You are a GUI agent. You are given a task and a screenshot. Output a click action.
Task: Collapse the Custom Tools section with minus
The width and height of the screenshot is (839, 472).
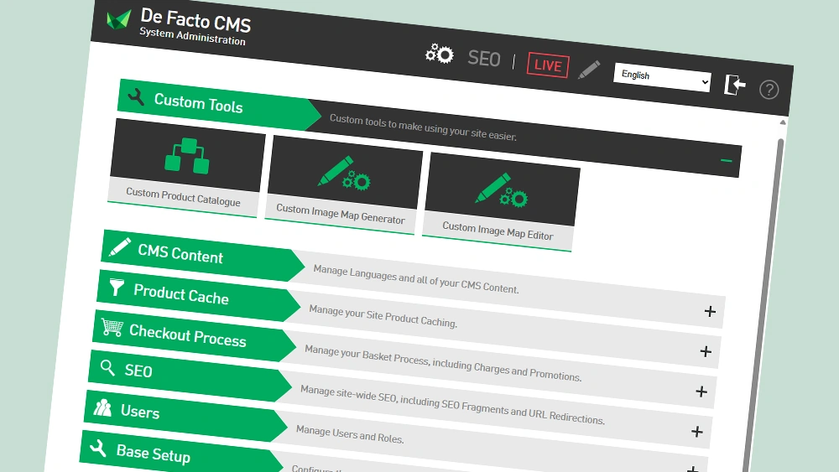(726, 160)
